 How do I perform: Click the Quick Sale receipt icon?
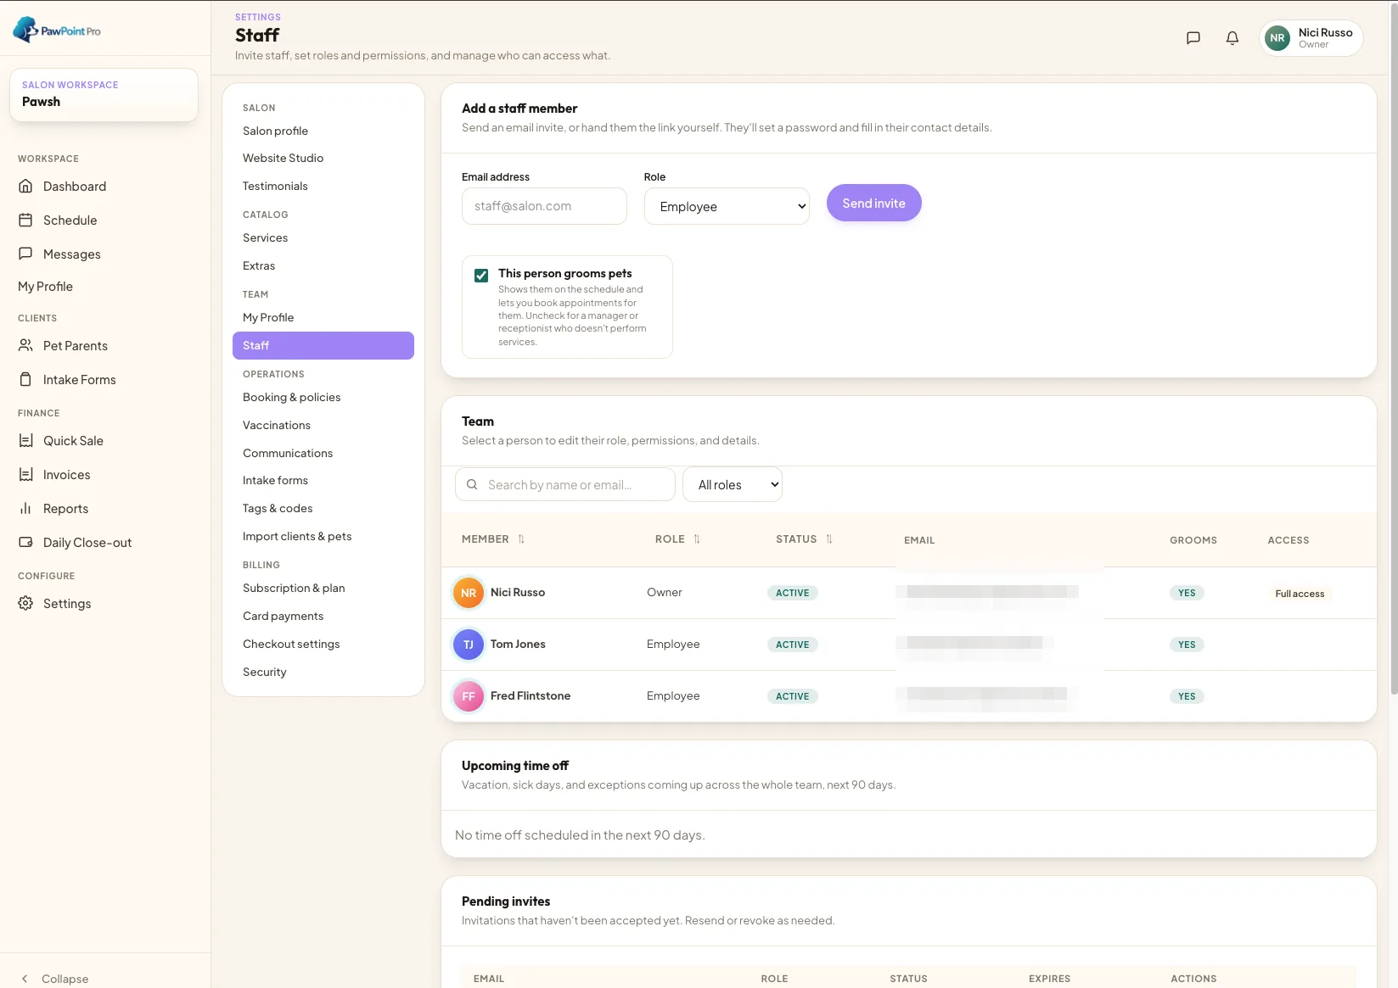[25, 440]
